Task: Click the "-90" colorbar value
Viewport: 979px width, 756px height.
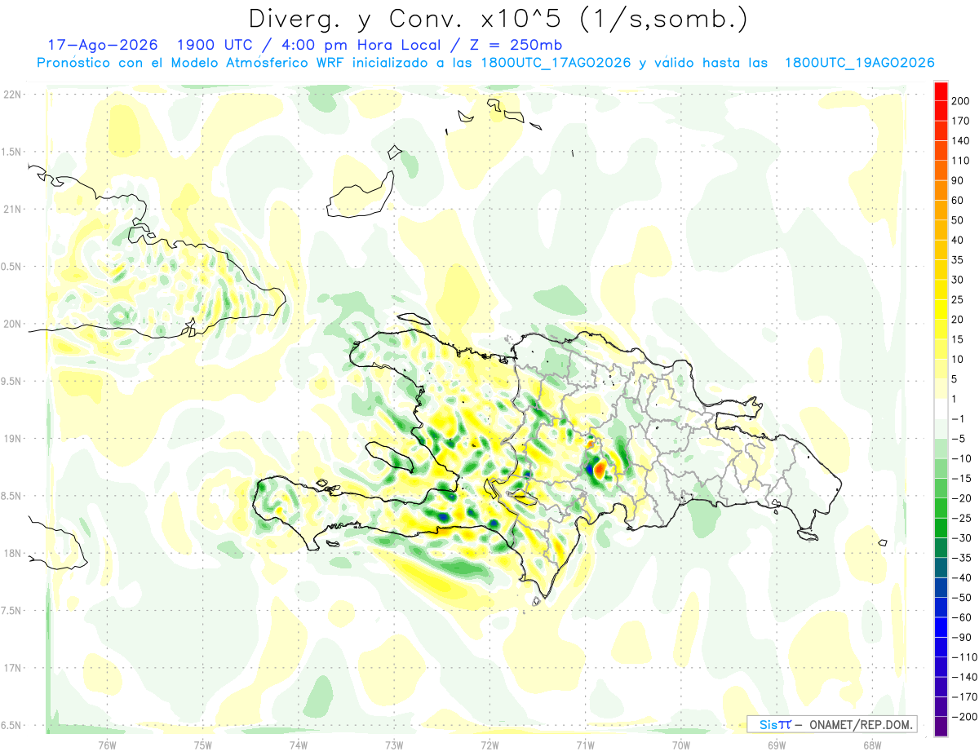Action: [x=963, y=638]
